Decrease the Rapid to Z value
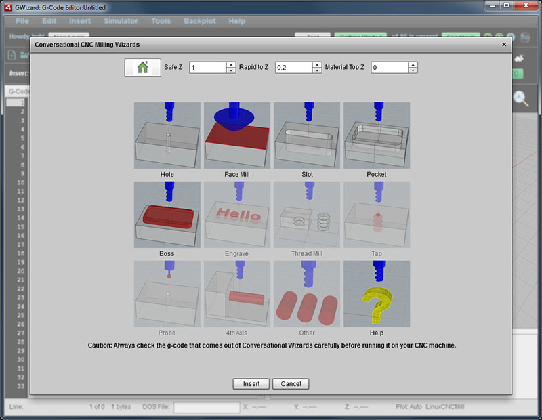Screen dimensions: 542x420 click(317, 70)
